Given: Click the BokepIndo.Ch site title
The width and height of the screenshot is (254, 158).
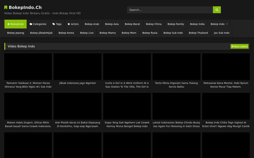Looking at the screenshot, I should tap(25, 7).
